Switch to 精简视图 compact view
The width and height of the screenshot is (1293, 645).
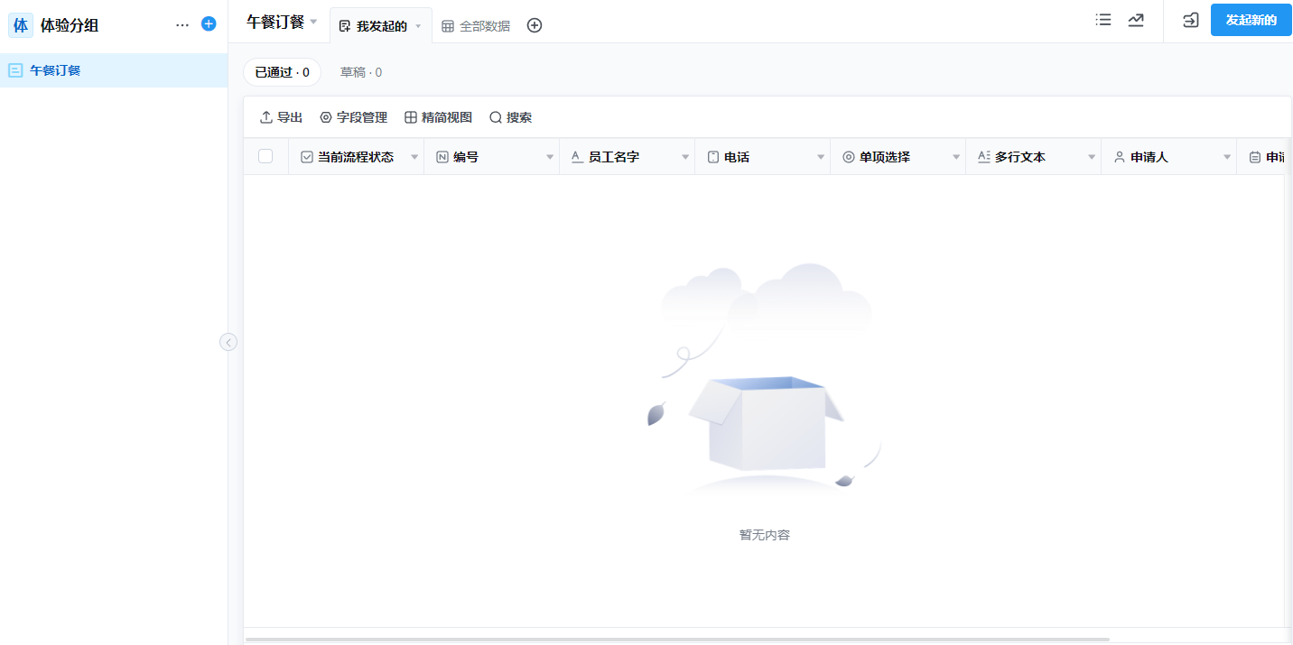coord(440,116)
